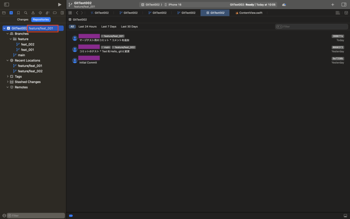This screenshot has height=219, width=350.
Task: Select the active italic GitText002 tab
Action: coord(215,13)
